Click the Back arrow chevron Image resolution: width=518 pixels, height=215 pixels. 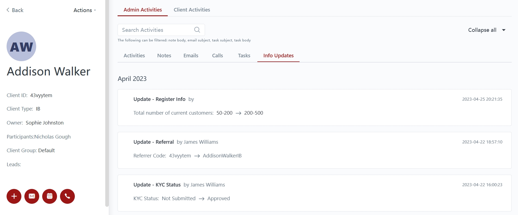coord(8,10)
